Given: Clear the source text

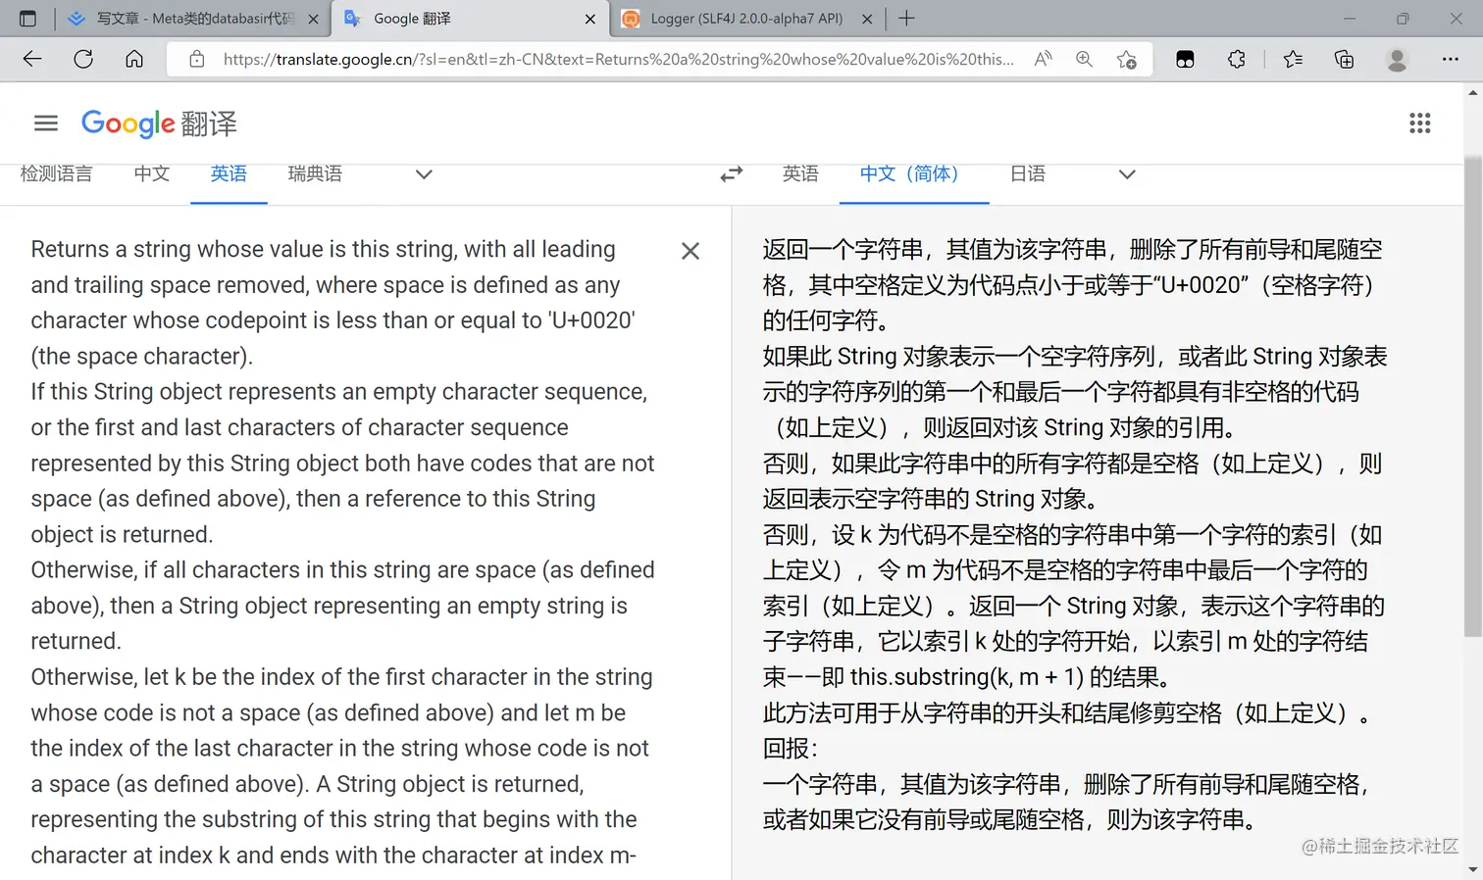Looking at the screenshot, I should click(x=690, y=251).
